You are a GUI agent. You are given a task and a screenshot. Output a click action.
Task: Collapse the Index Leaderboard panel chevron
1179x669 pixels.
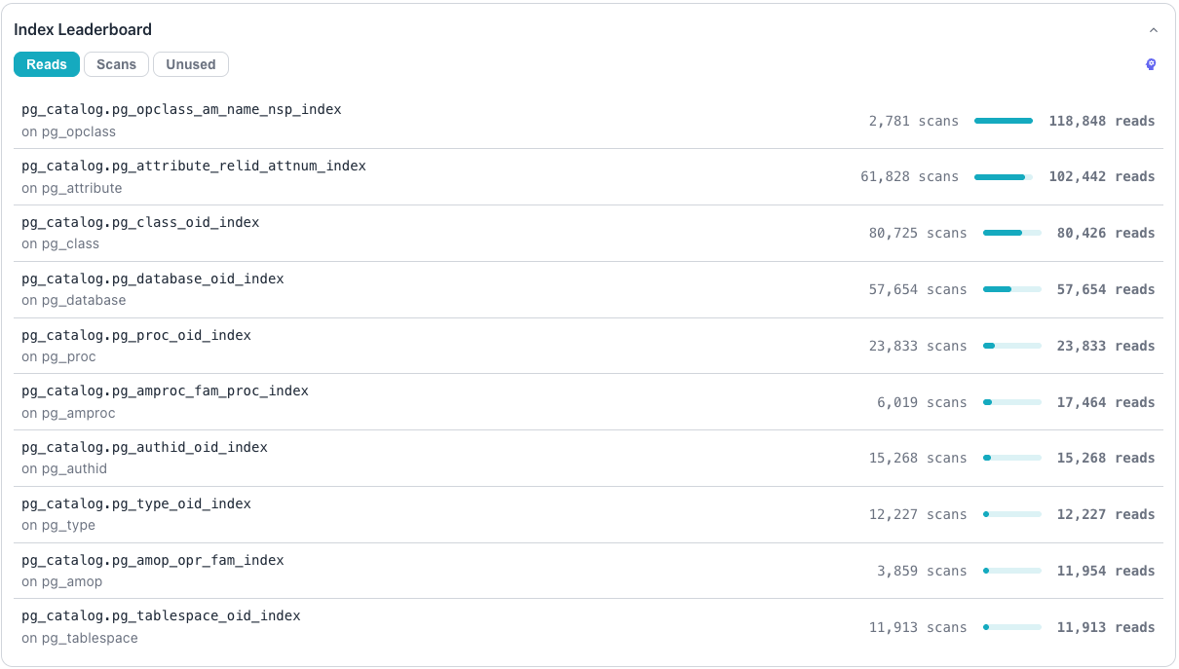click(x=1154, y=30)
